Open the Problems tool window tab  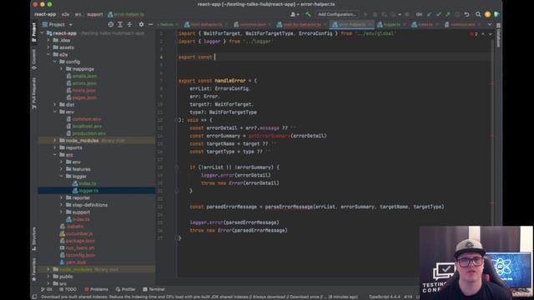pos(97,289)
